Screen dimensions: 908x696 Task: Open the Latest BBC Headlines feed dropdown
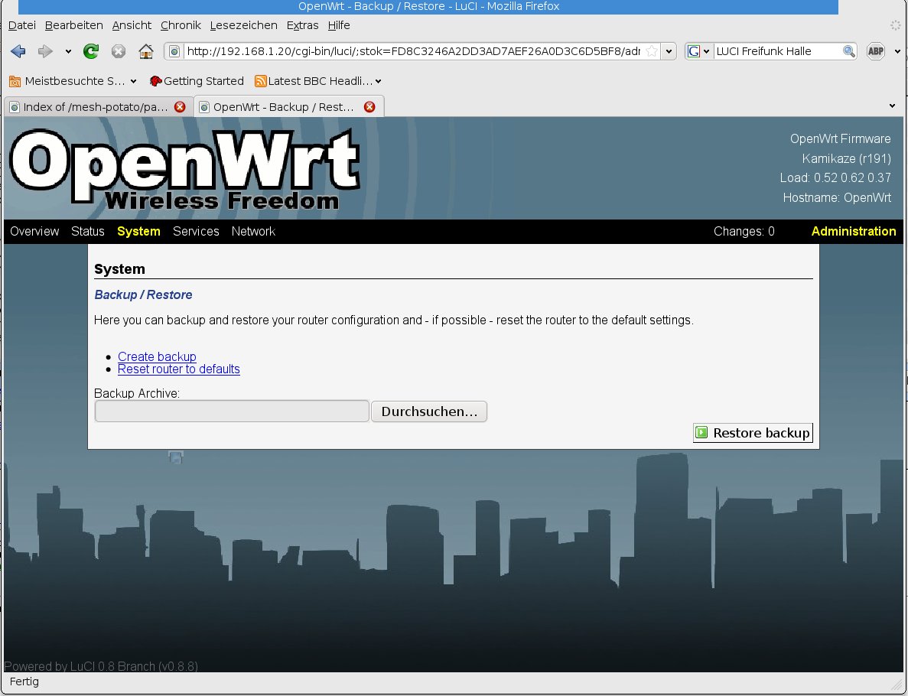318,81
